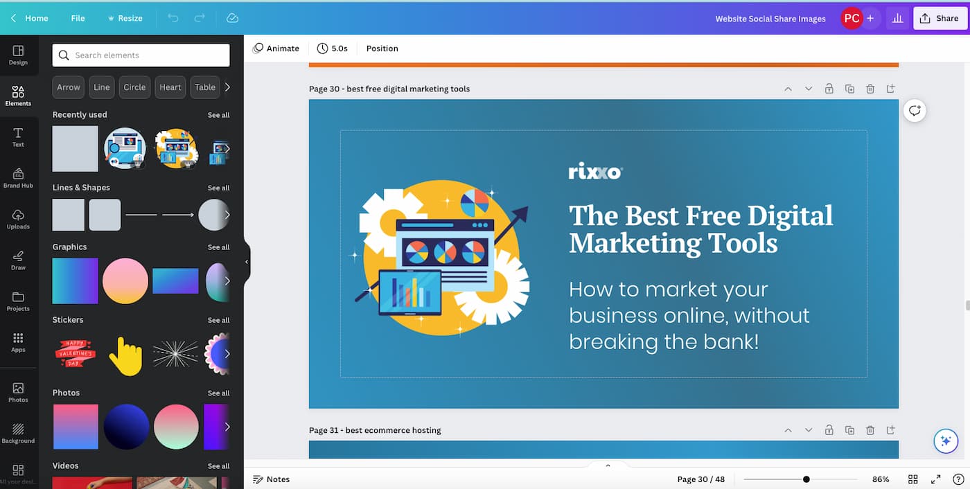Open the Text panel
Screen dimensions: 970x489
point(18,136)
